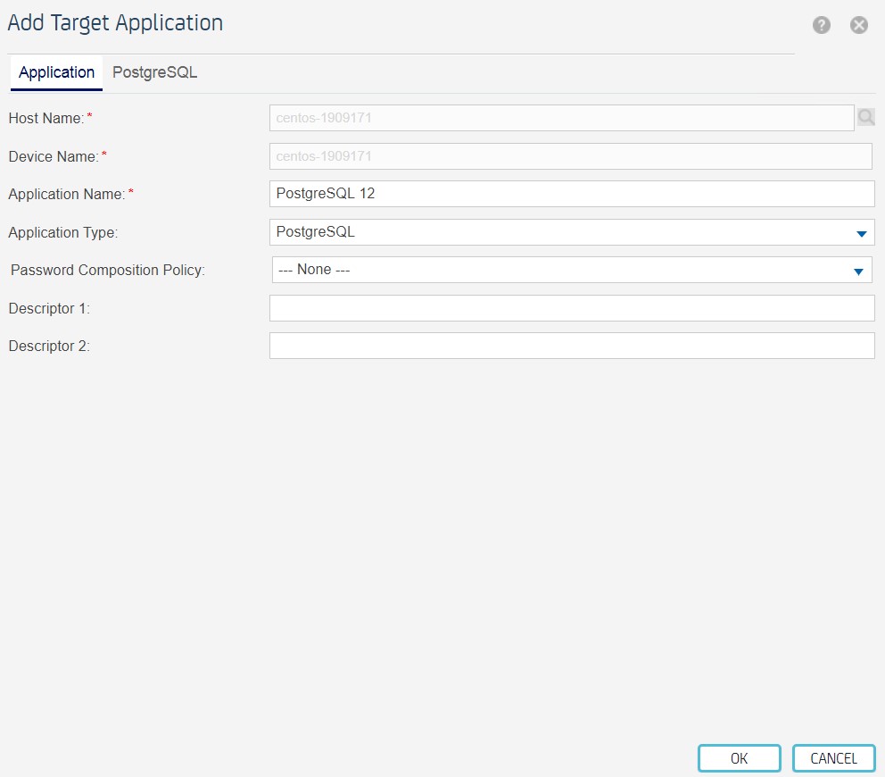Screen dimensions: 885x777
Task: Click the Descriptor 2 input field
Action: click(x=572, y=346)
